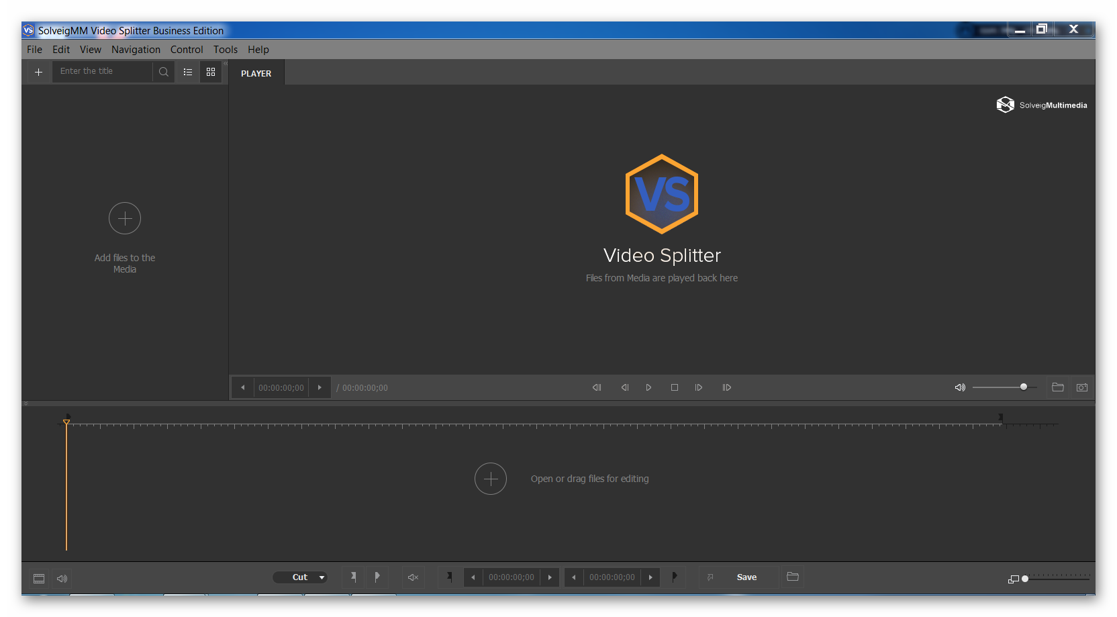The image size is (1117, 617).
Task: Open the Help menu
Action: (x=258, y=50)
